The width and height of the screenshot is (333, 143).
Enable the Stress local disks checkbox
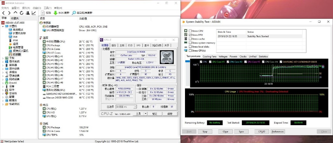click(x=190, y=47)
